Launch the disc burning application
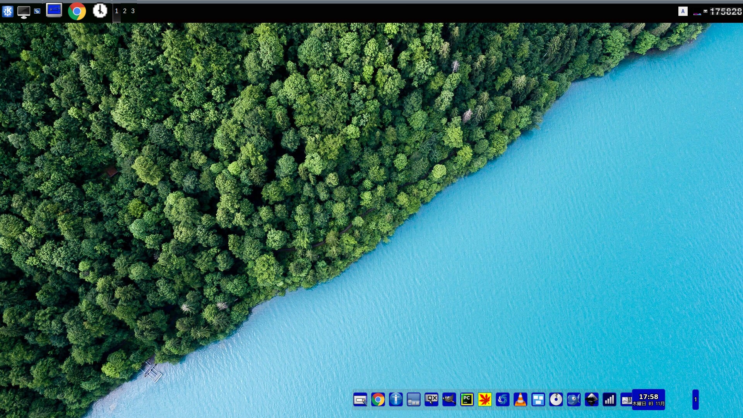 point(556,400)
